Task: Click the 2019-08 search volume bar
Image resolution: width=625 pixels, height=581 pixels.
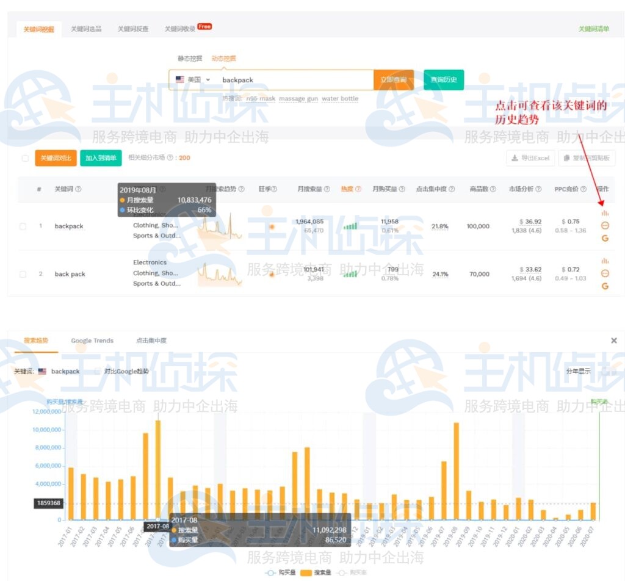Action: pos(456,471)
